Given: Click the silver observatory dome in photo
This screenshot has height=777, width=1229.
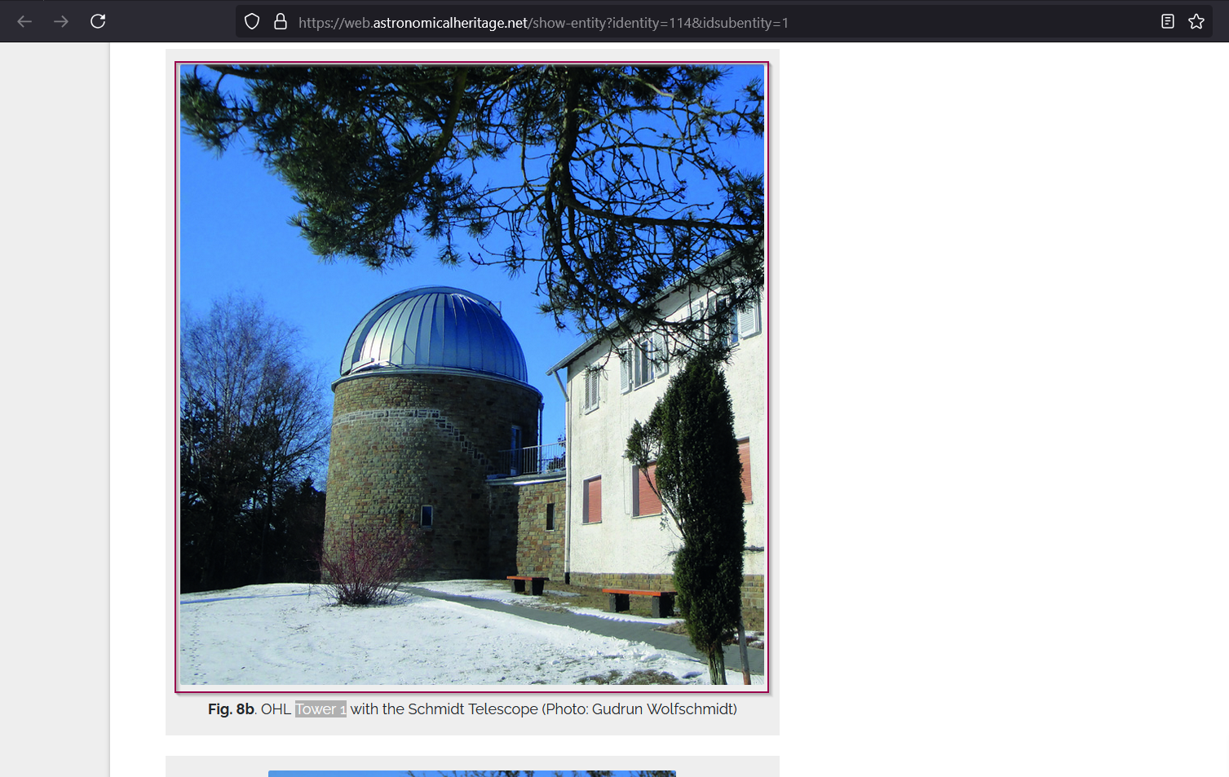Looking at the screenshot, I should (x=436, y=334).
